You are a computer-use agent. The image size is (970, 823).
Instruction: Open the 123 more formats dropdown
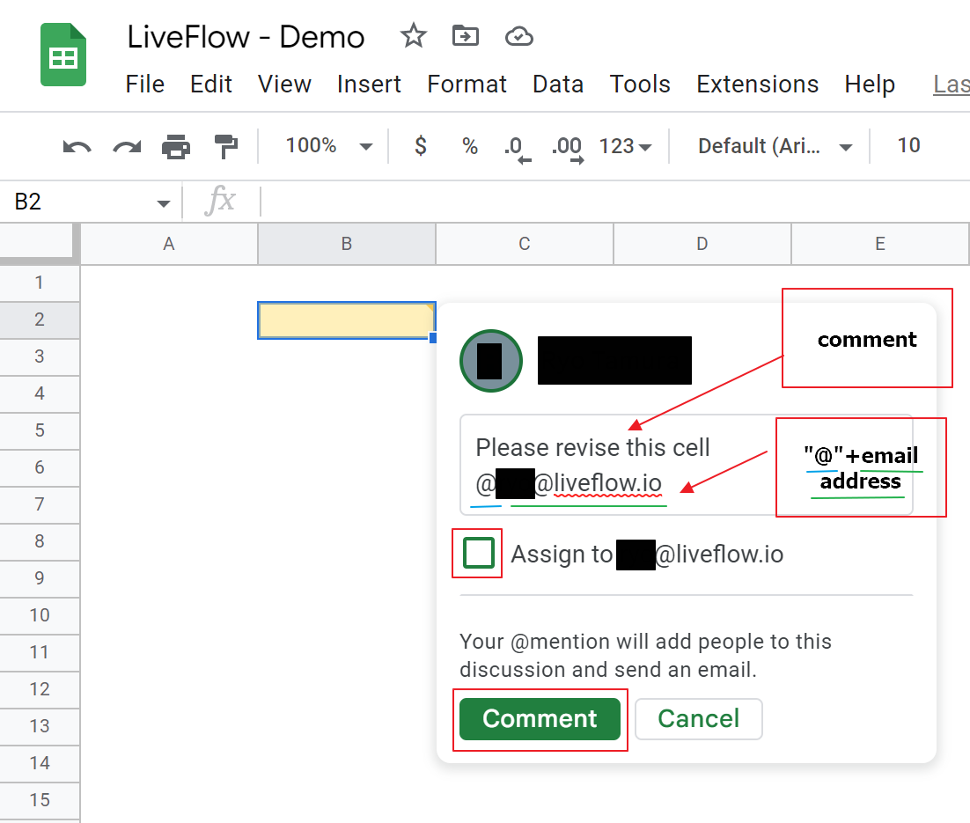625,146
